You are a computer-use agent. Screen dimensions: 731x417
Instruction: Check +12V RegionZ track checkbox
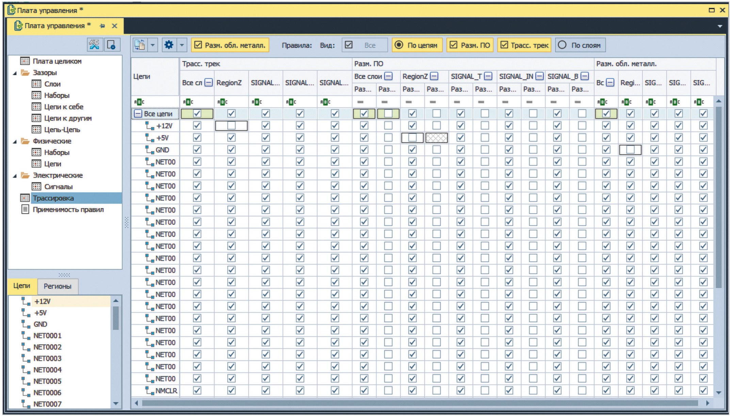click(231, 126)
